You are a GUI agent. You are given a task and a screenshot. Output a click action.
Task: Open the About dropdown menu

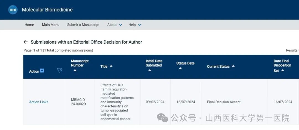(x=115, y=25)
